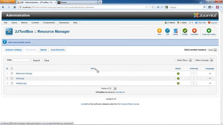Open browser home page icon

pos(15,7)
